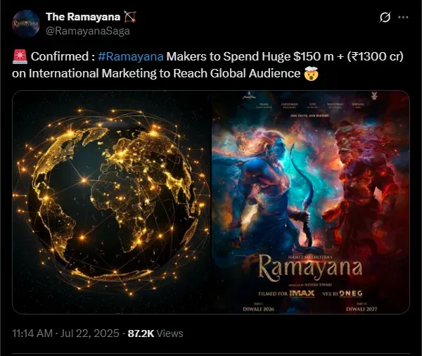This screenshot has width=422, height=356.
Task: View the 87.2K Views count
Action: coord(155,333)
